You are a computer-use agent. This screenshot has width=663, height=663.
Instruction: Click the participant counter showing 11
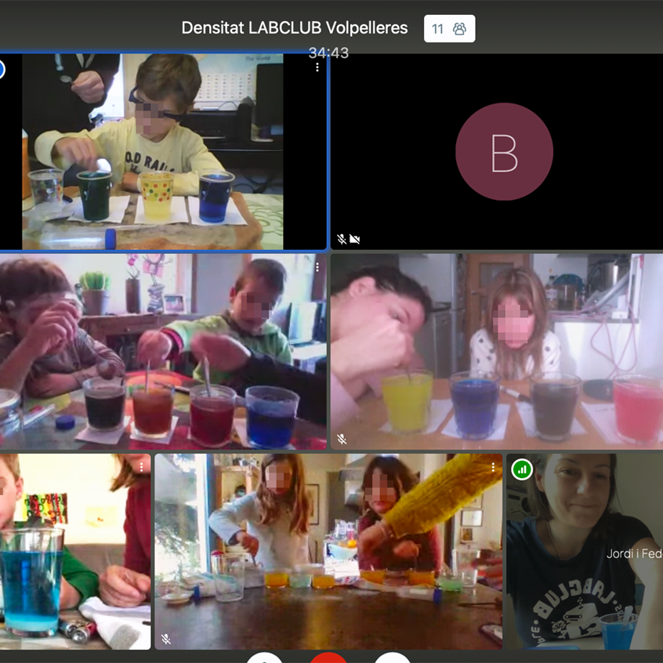436,28
